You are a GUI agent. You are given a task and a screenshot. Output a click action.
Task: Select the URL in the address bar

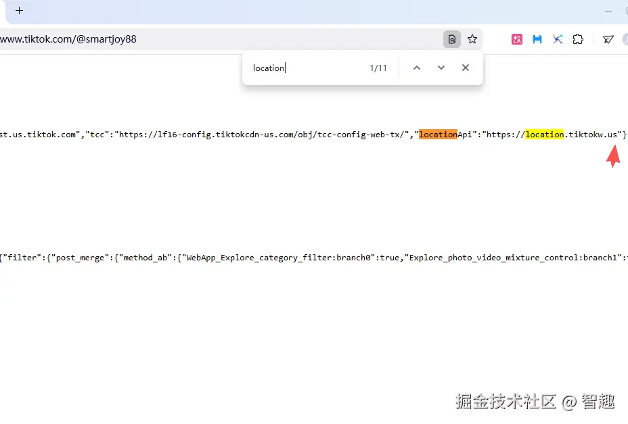coord(68,39)
